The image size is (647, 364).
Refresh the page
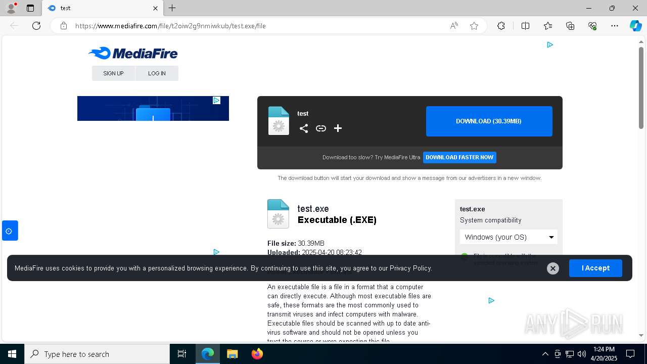tap(36, 26)
